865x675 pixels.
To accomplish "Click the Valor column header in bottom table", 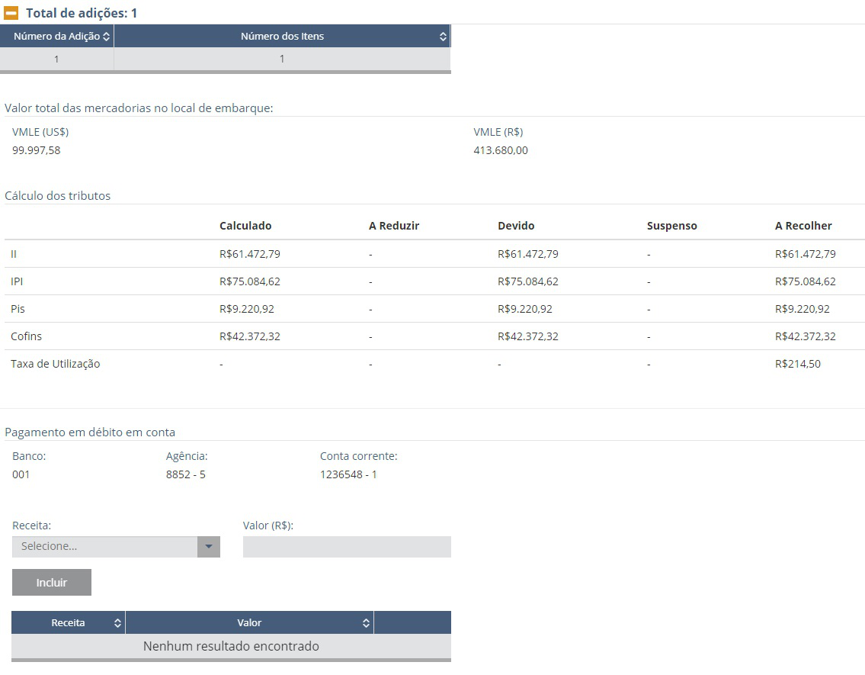I will click(249, 623).
